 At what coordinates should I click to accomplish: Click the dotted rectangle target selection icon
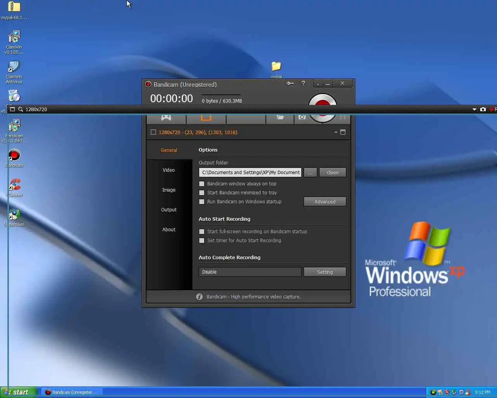coord(153,132)
